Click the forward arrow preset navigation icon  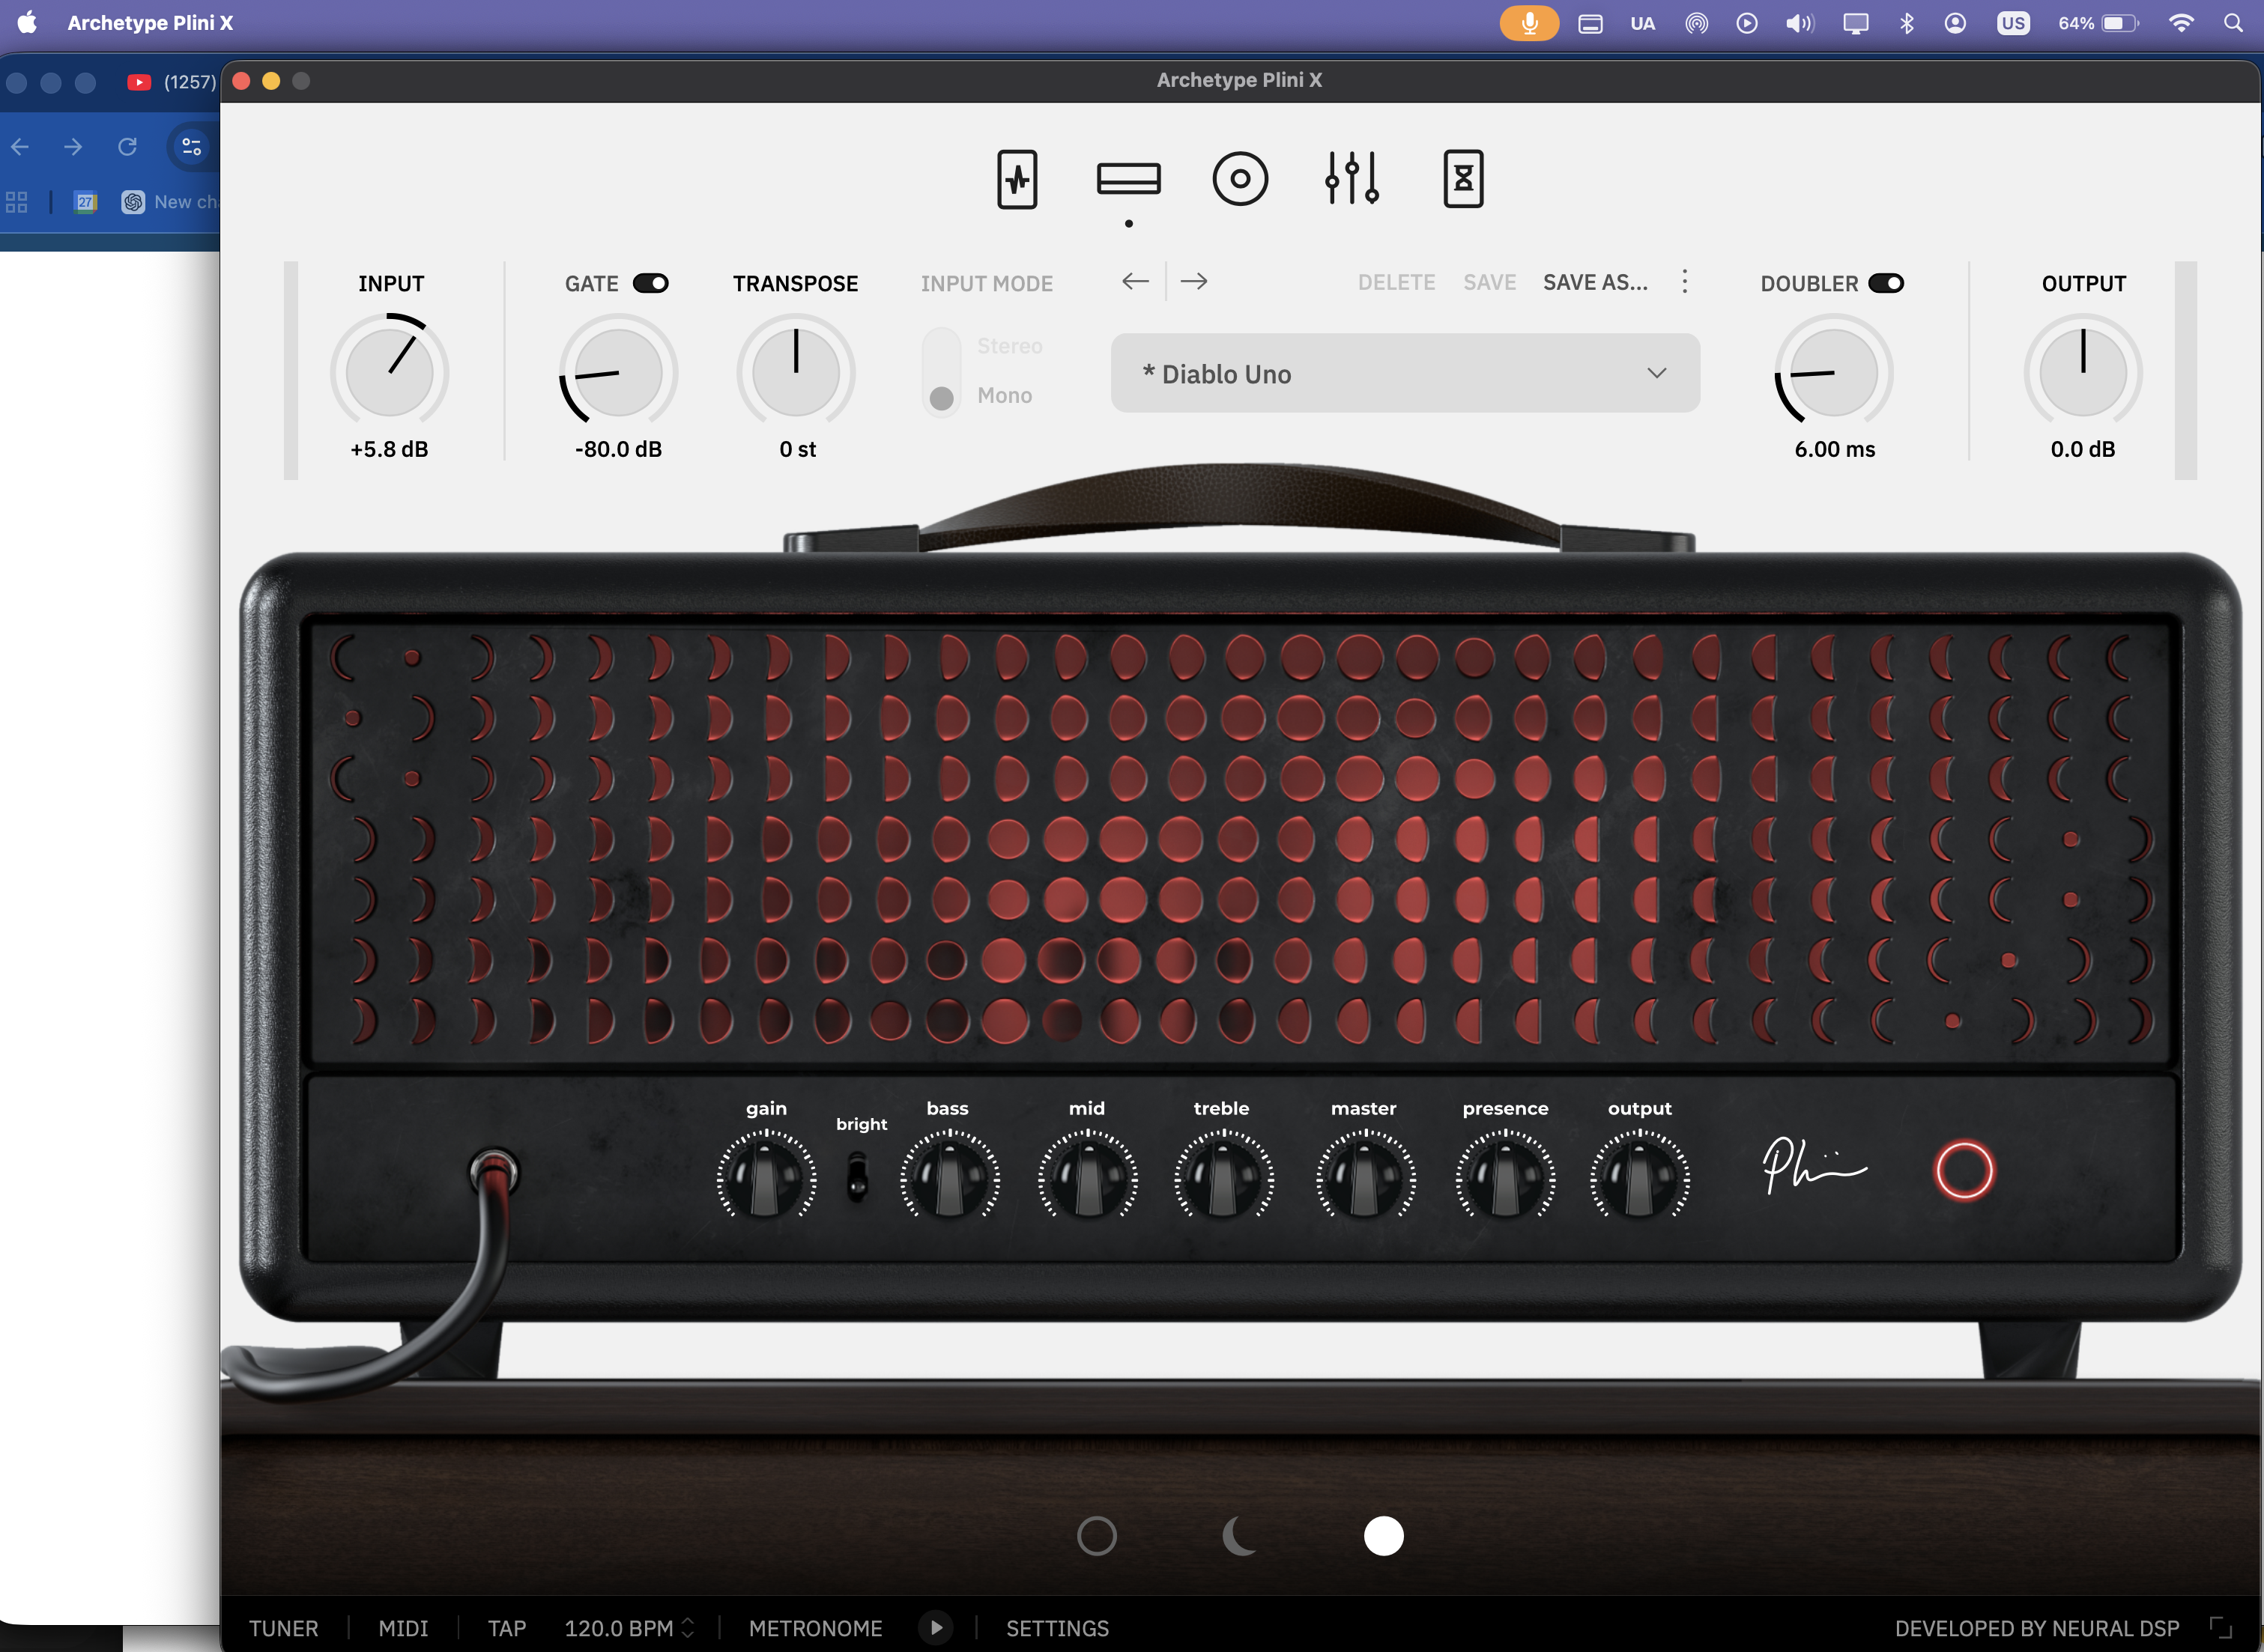[1194, 282]
